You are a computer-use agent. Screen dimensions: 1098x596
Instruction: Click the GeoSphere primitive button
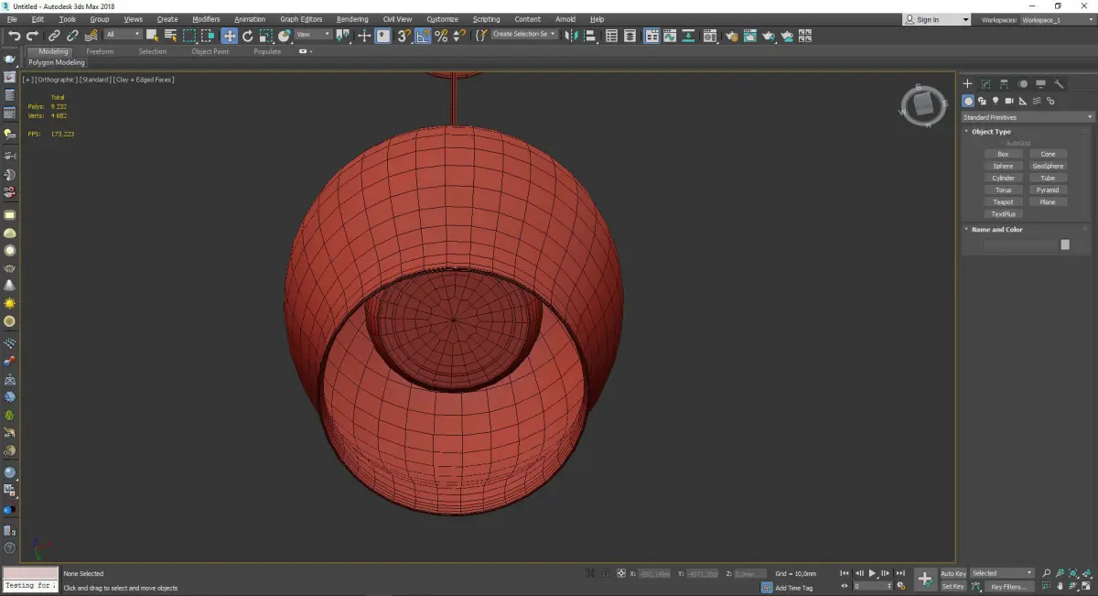[1048, 167]
